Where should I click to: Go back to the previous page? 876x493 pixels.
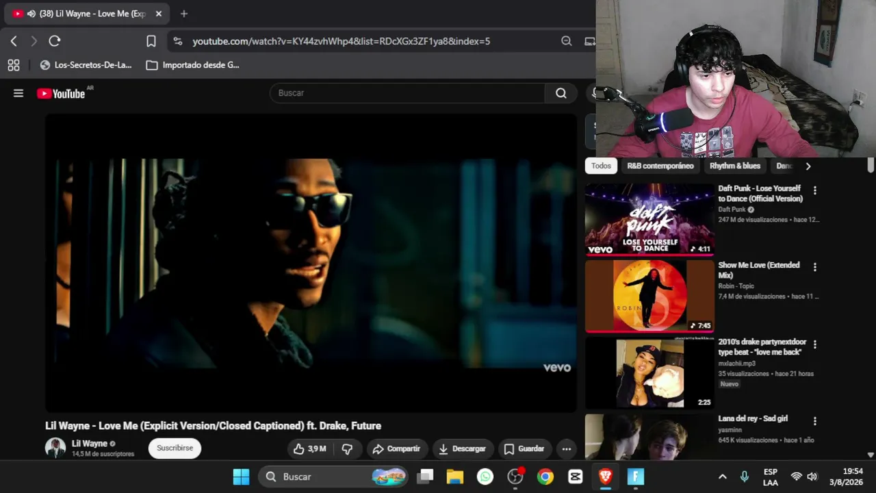coord(14,41)
